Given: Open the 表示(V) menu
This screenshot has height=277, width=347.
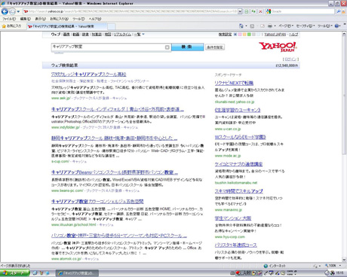Looking at the screenshot, I should 40,19.
